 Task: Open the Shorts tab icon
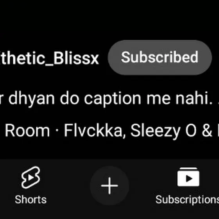click(31, 178)
